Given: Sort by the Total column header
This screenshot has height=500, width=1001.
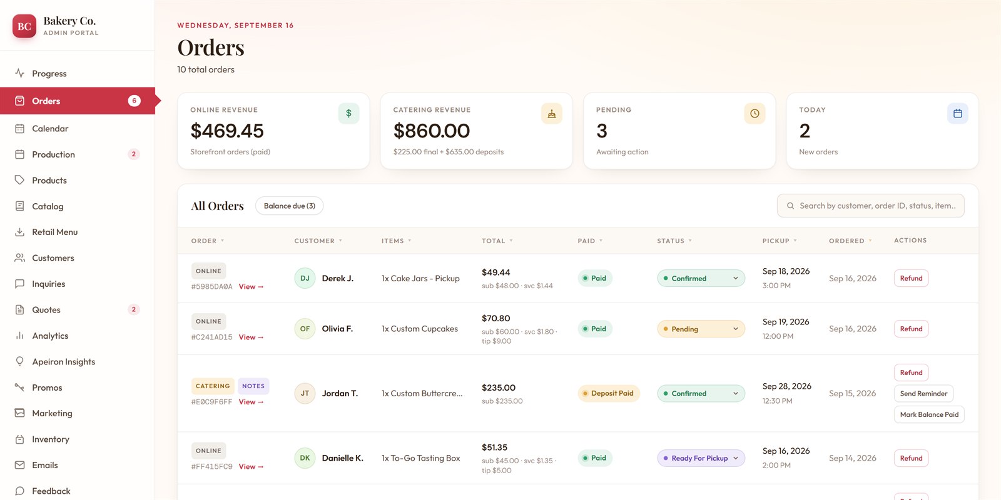Looking at the screenshot, I should (497, 241).
